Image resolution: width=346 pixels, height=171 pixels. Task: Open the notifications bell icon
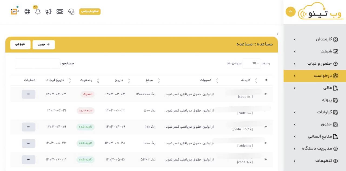[38, 12]
